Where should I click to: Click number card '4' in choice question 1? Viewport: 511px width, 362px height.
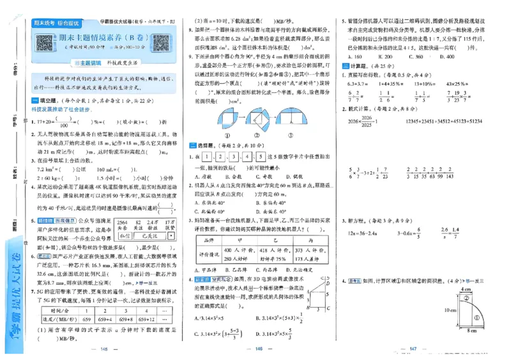(247, 157)
